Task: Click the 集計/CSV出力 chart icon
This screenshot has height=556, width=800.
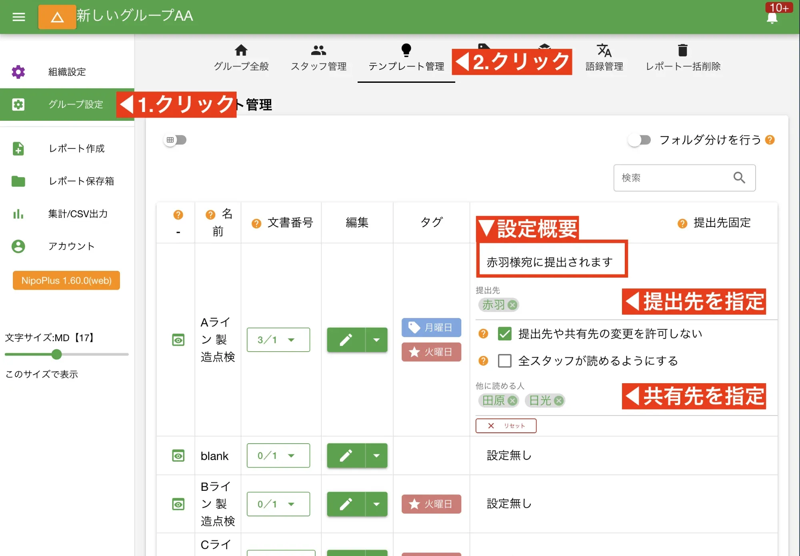Action: tap(18, 214)
